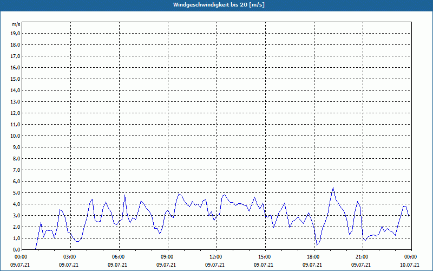
Task: Click the 11,0 y-axis label
Action: [x=15, y=125]
